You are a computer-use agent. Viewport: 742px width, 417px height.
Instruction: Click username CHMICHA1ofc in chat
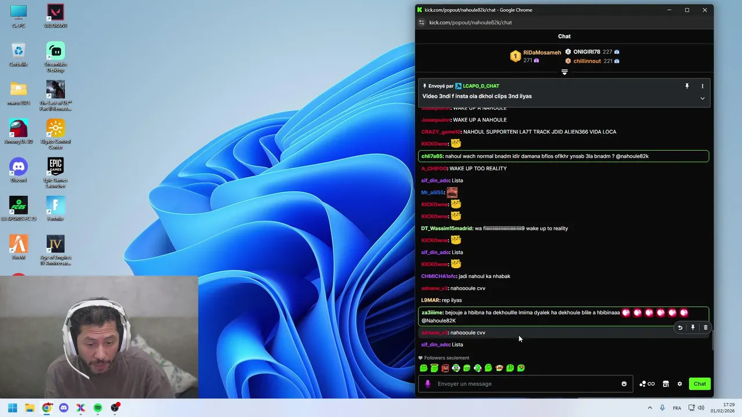(439, 276)
